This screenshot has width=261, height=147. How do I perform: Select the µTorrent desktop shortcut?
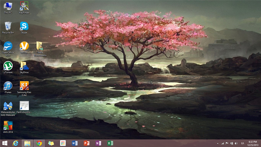coord(8,67)
